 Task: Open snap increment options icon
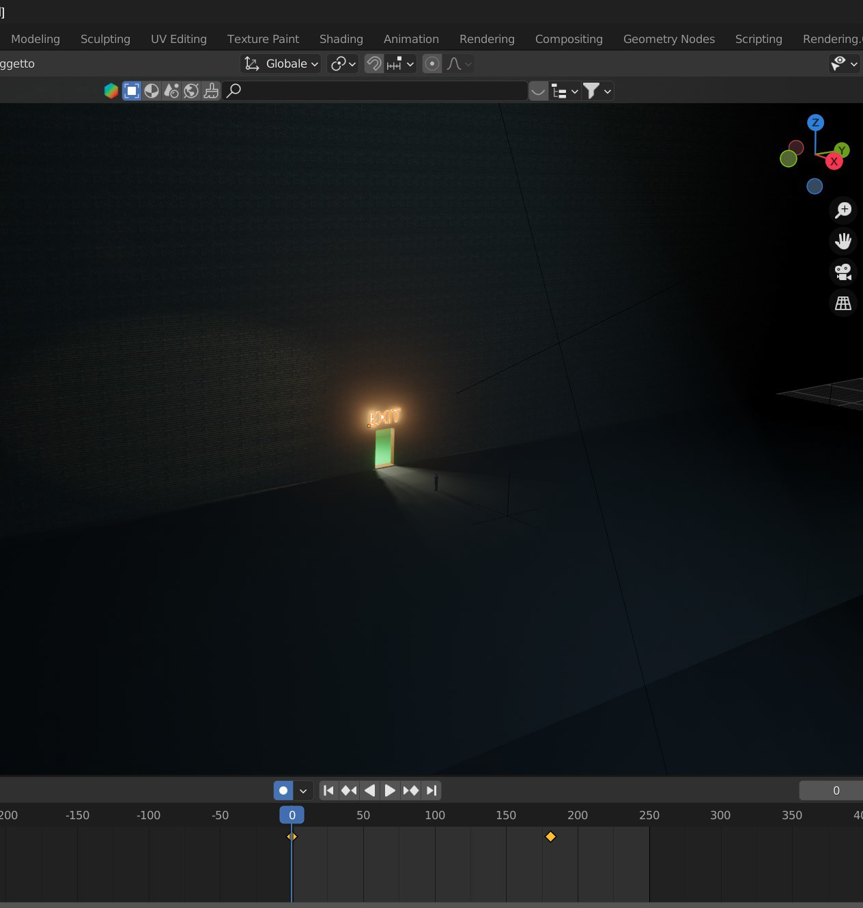(394, 64)
